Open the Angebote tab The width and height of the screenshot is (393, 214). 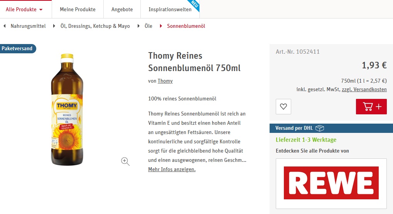click(x=122, y=9)
